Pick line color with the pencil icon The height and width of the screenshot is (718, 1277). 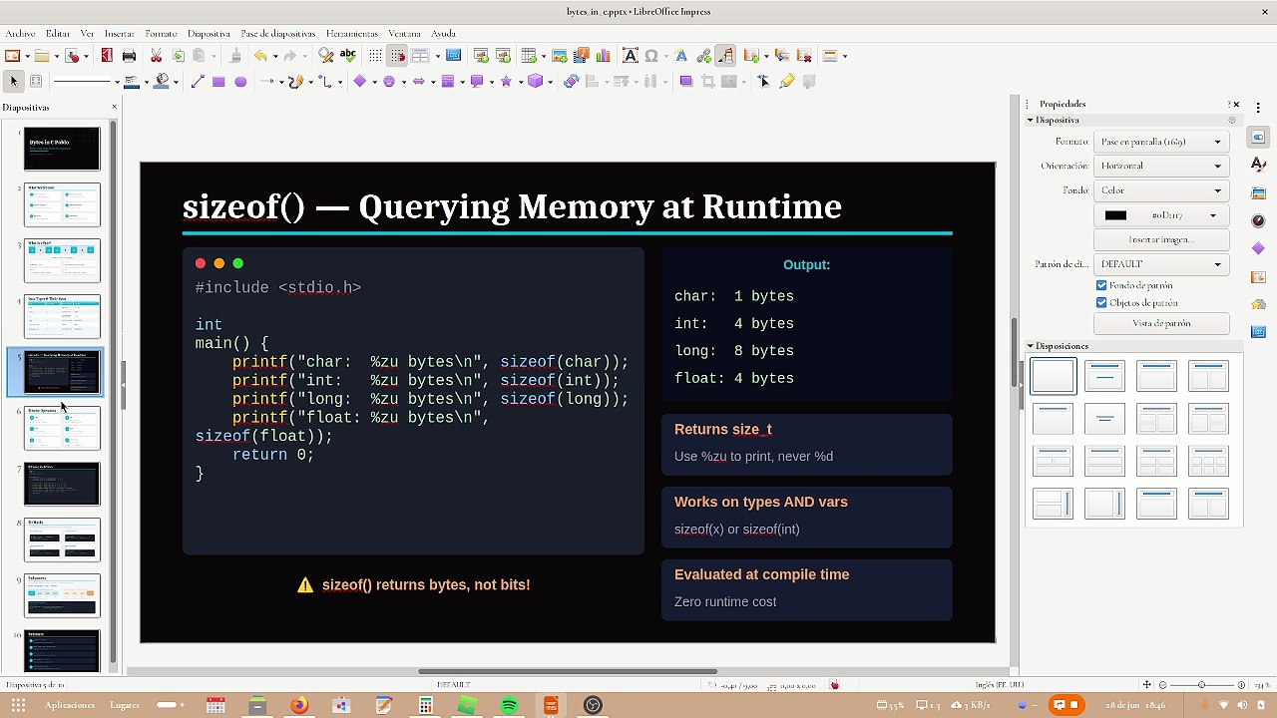[133, 82]
